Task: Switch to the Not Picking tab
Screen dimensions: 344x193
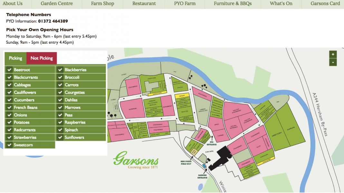Action: coord(42,58)
